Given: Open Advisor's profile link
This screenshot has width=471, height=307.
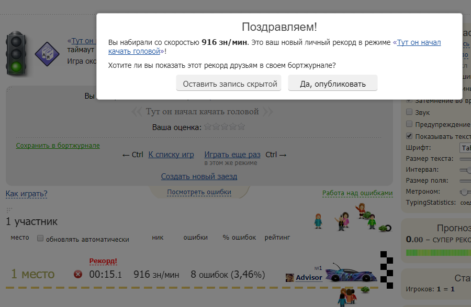Looking at the screenshot, I should coord(309,278).
